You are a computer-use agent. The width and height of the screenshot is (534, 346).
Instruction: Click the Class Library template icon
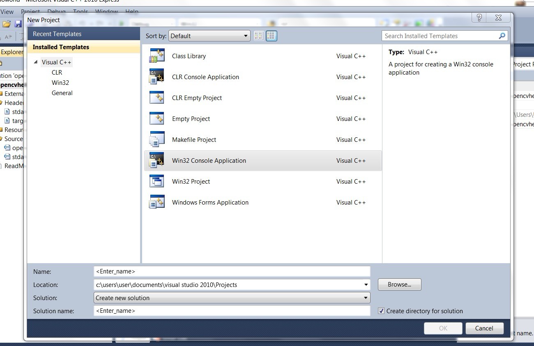click(x=157, y=55)
